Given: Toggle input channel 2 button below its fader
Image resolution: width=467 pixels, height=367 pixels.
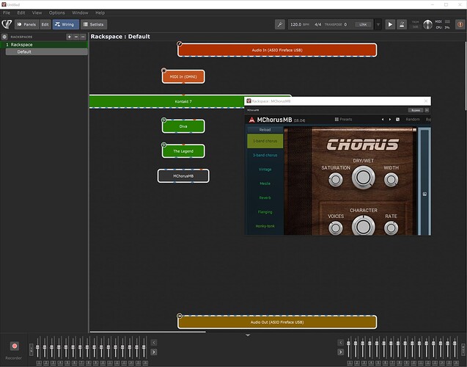Looking at the screenshot, I should coord(46,363).
